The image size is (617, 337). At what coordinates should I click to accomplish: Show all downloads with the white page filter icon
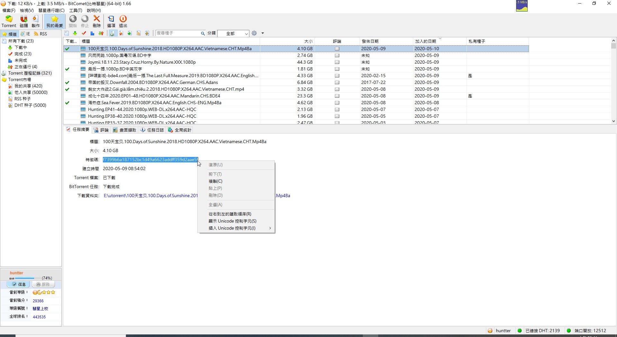[67, 33]
